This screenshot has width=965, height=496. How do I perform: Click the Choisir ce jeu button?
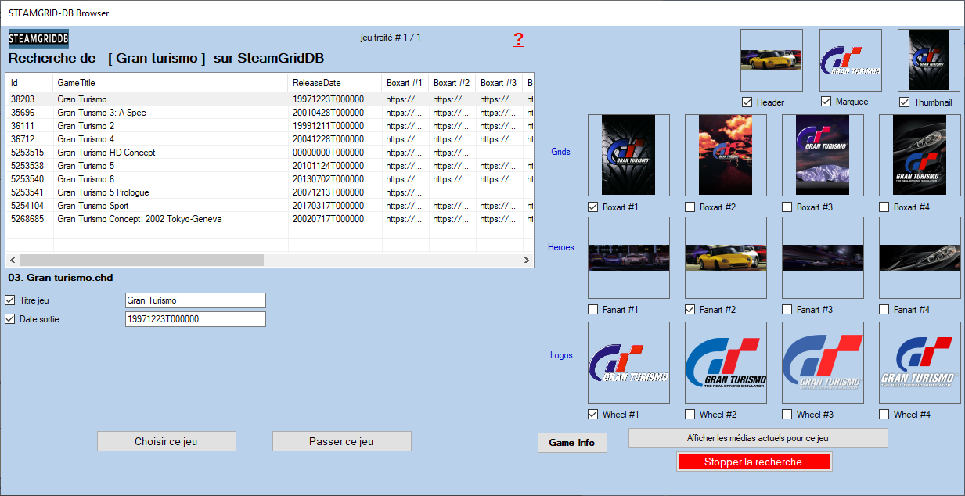(x=166, y=442)
